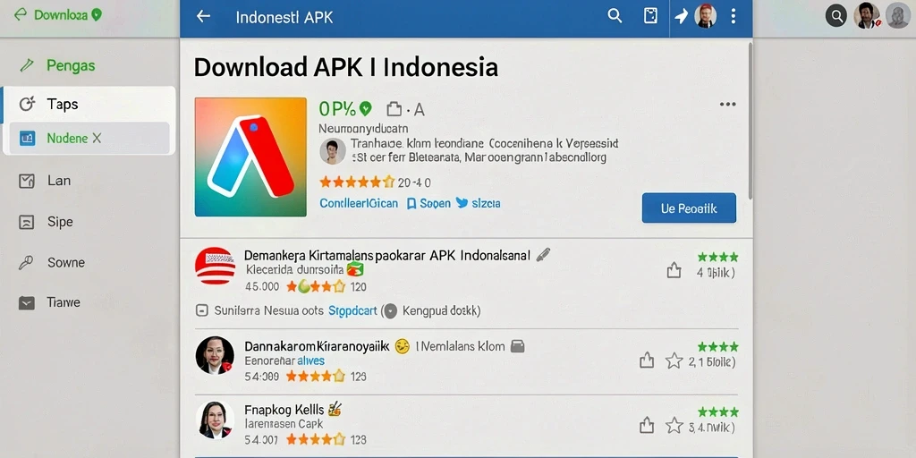Favorite the Dannakarom review with star
916x458 pixels.
click(x=674, y=360)
